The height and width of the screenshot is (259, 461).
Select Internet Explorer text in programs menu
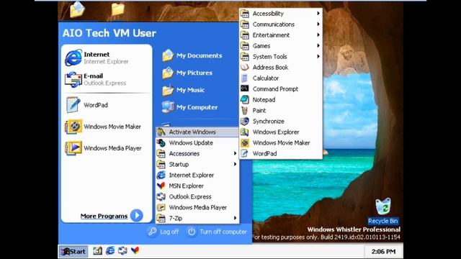[192, 175]
